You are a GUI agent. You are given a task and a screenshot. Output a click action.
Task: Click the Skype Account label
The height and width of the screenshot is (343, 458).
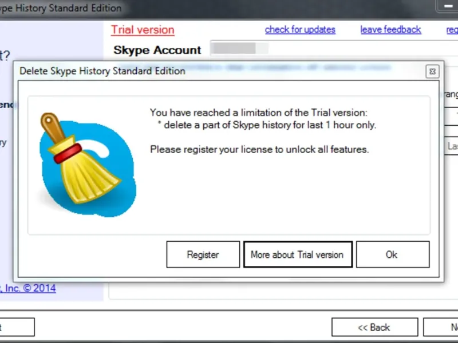pyautogui.click(x=157, y=50)
